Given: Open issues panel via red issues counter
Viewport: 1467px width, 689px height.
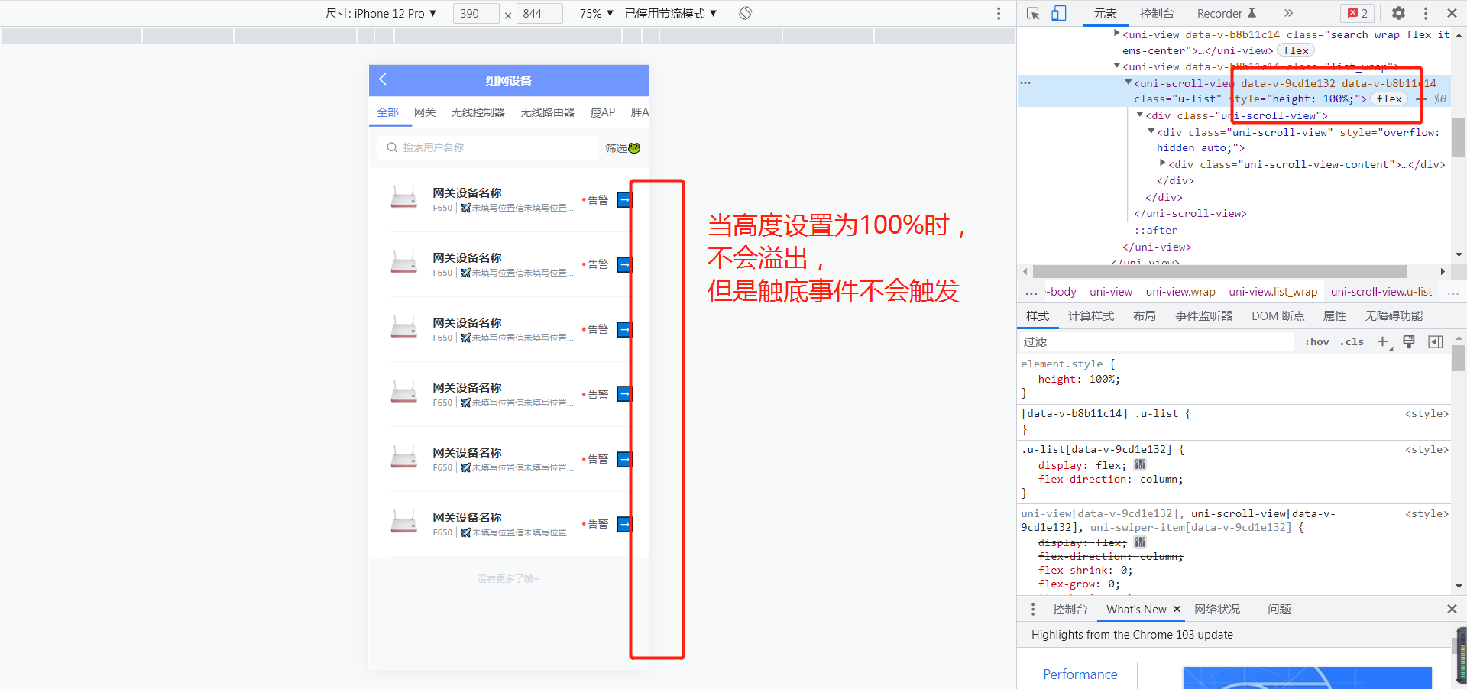Looking at the screenshot, I should 1357,13.
